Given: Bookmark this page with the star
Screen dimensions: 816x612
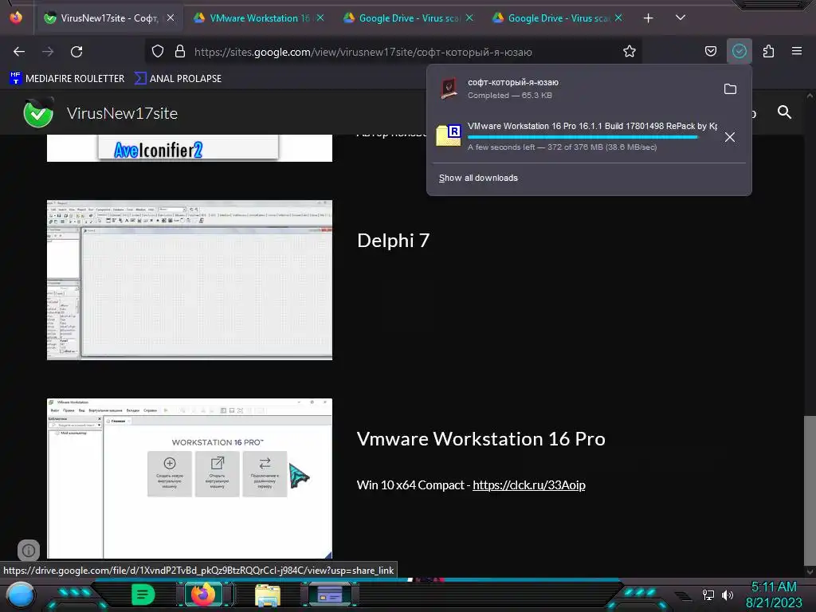Looking at the screenshot, I should point(630,52).
